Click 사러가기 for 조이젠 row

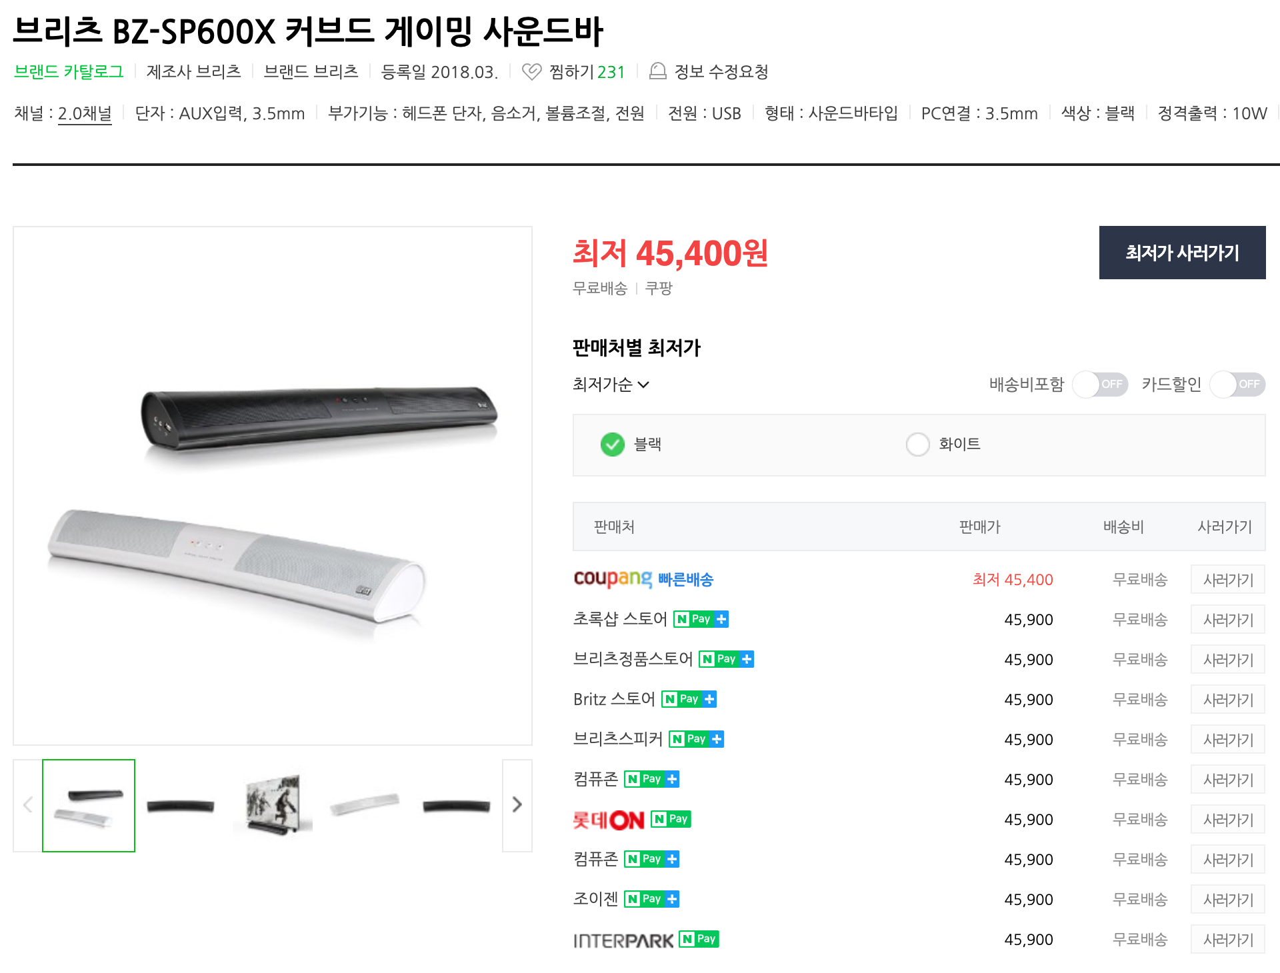[x=1228, y=900]
